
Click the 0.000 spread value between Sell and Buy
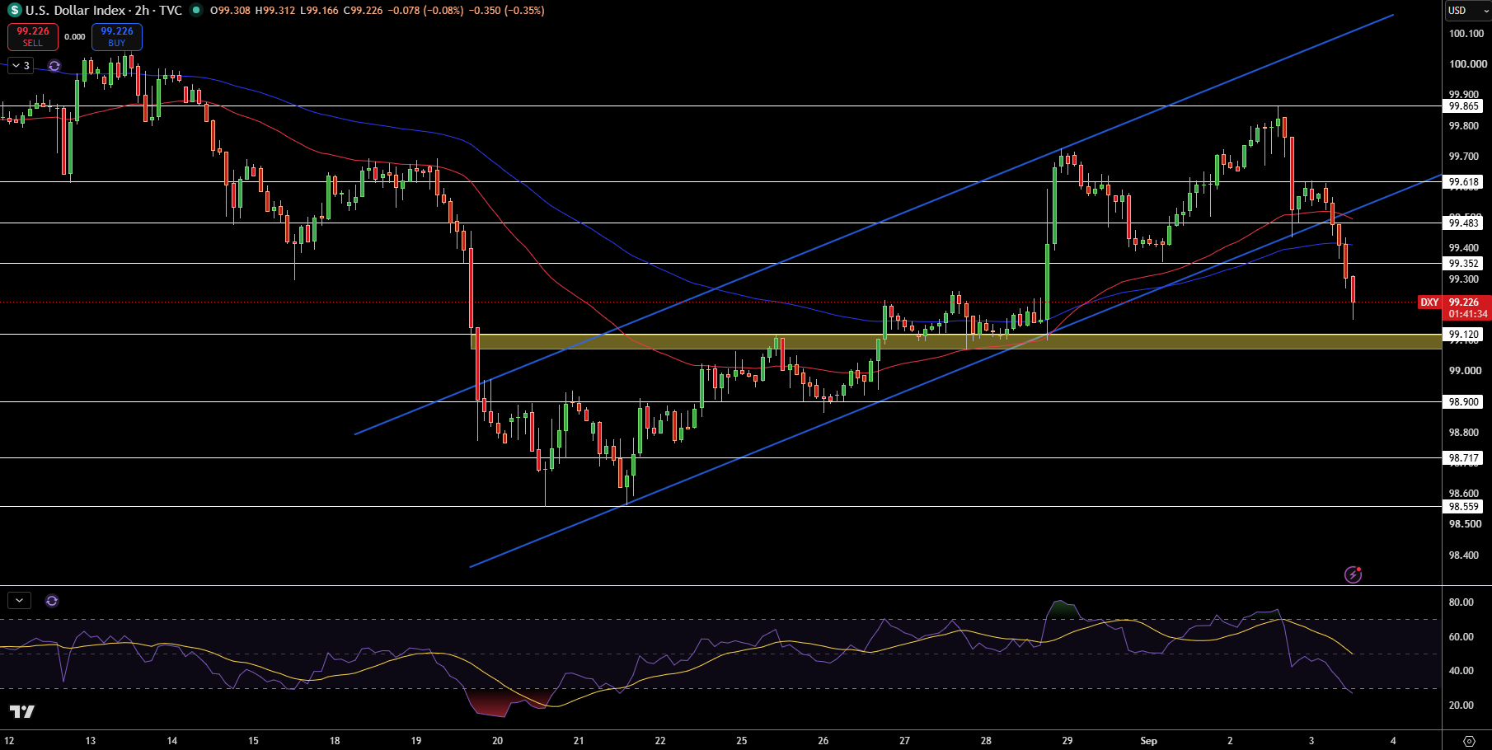coord(75,37)
